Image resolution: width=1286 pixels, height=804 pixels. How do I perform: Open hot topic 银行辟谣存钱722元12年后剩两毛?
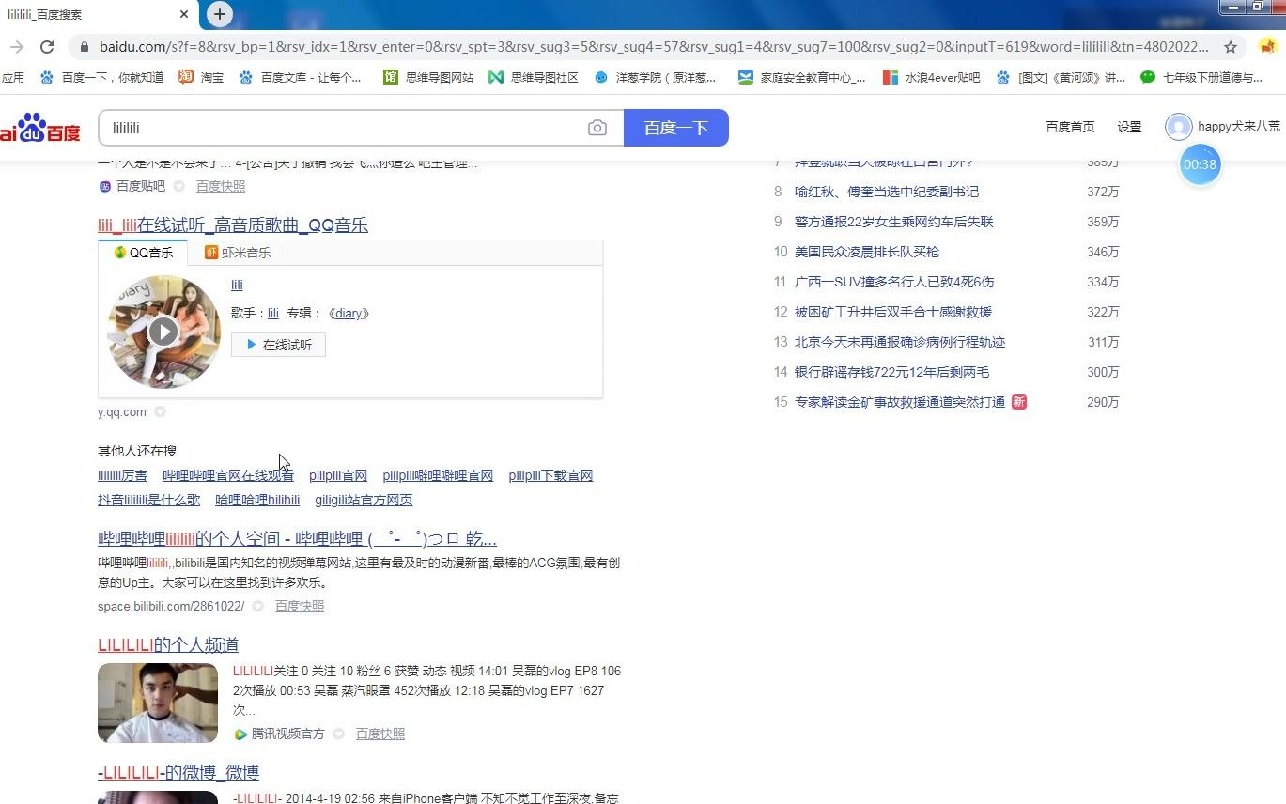[891, 372]
